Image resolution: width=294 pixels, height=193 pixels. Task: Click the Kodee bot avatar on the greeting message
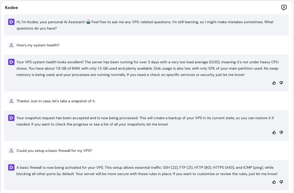tap(11, 22)
